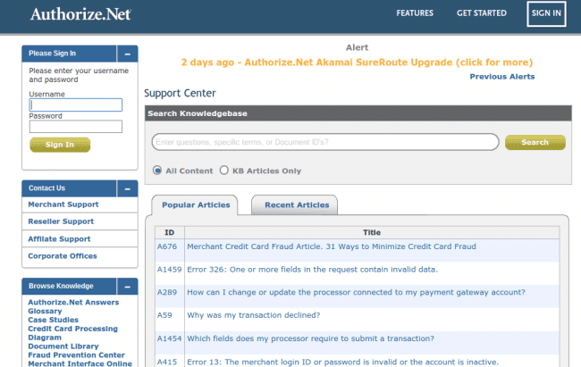Focus the Username input field
Screen dimensions: 581x367
[x=75, y=105]
